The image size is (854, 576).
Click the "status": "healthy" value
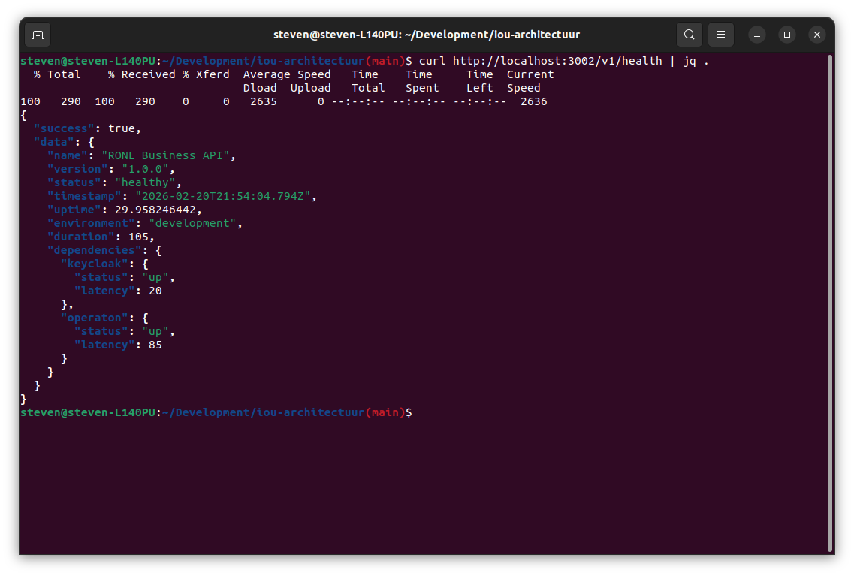[x=146, y=182]
